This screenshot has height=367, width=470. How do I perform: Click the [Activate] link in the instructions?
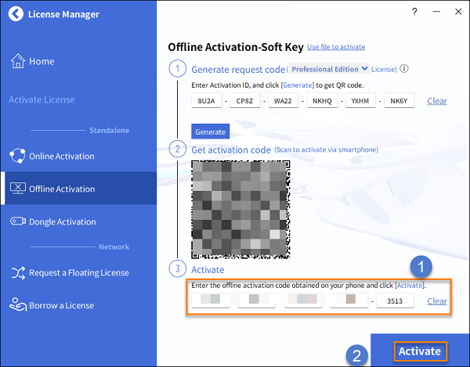pos(410,286)
